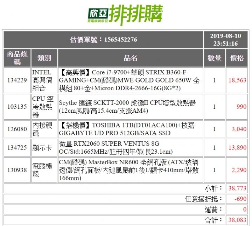252x226 pixels.
Task: Click the price 990
Action: click(x=241, y=107)
